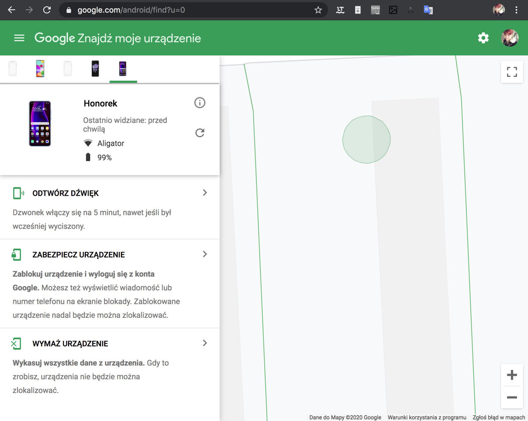Image resolution: width=528 pixels, height=421 pixels.
Task: Zoom out on the map
Action: coord(512,397)
